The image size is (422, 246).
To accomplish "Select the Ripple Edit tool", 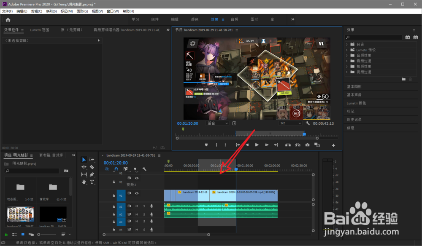I will pos(84,167).
